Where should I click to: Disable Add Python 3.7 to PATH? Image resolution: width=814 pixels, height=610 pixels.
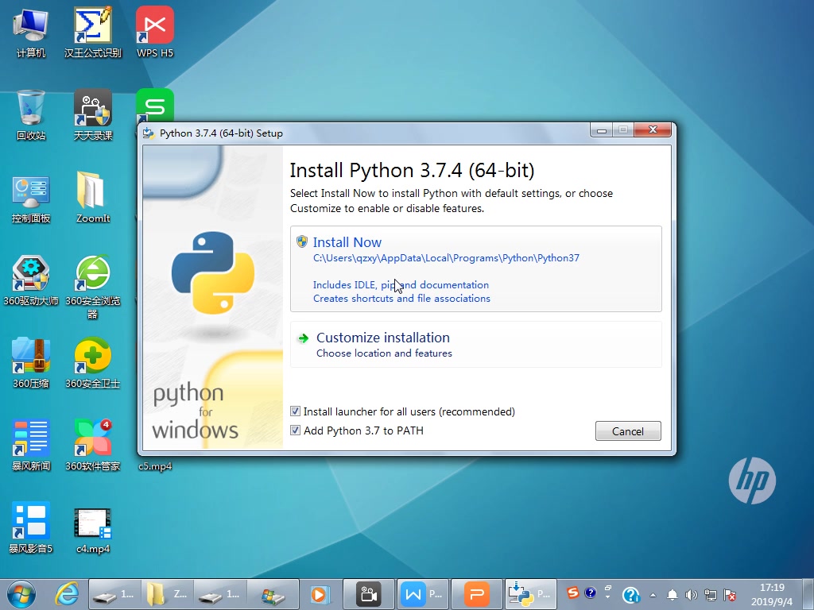tap(295, 430)
